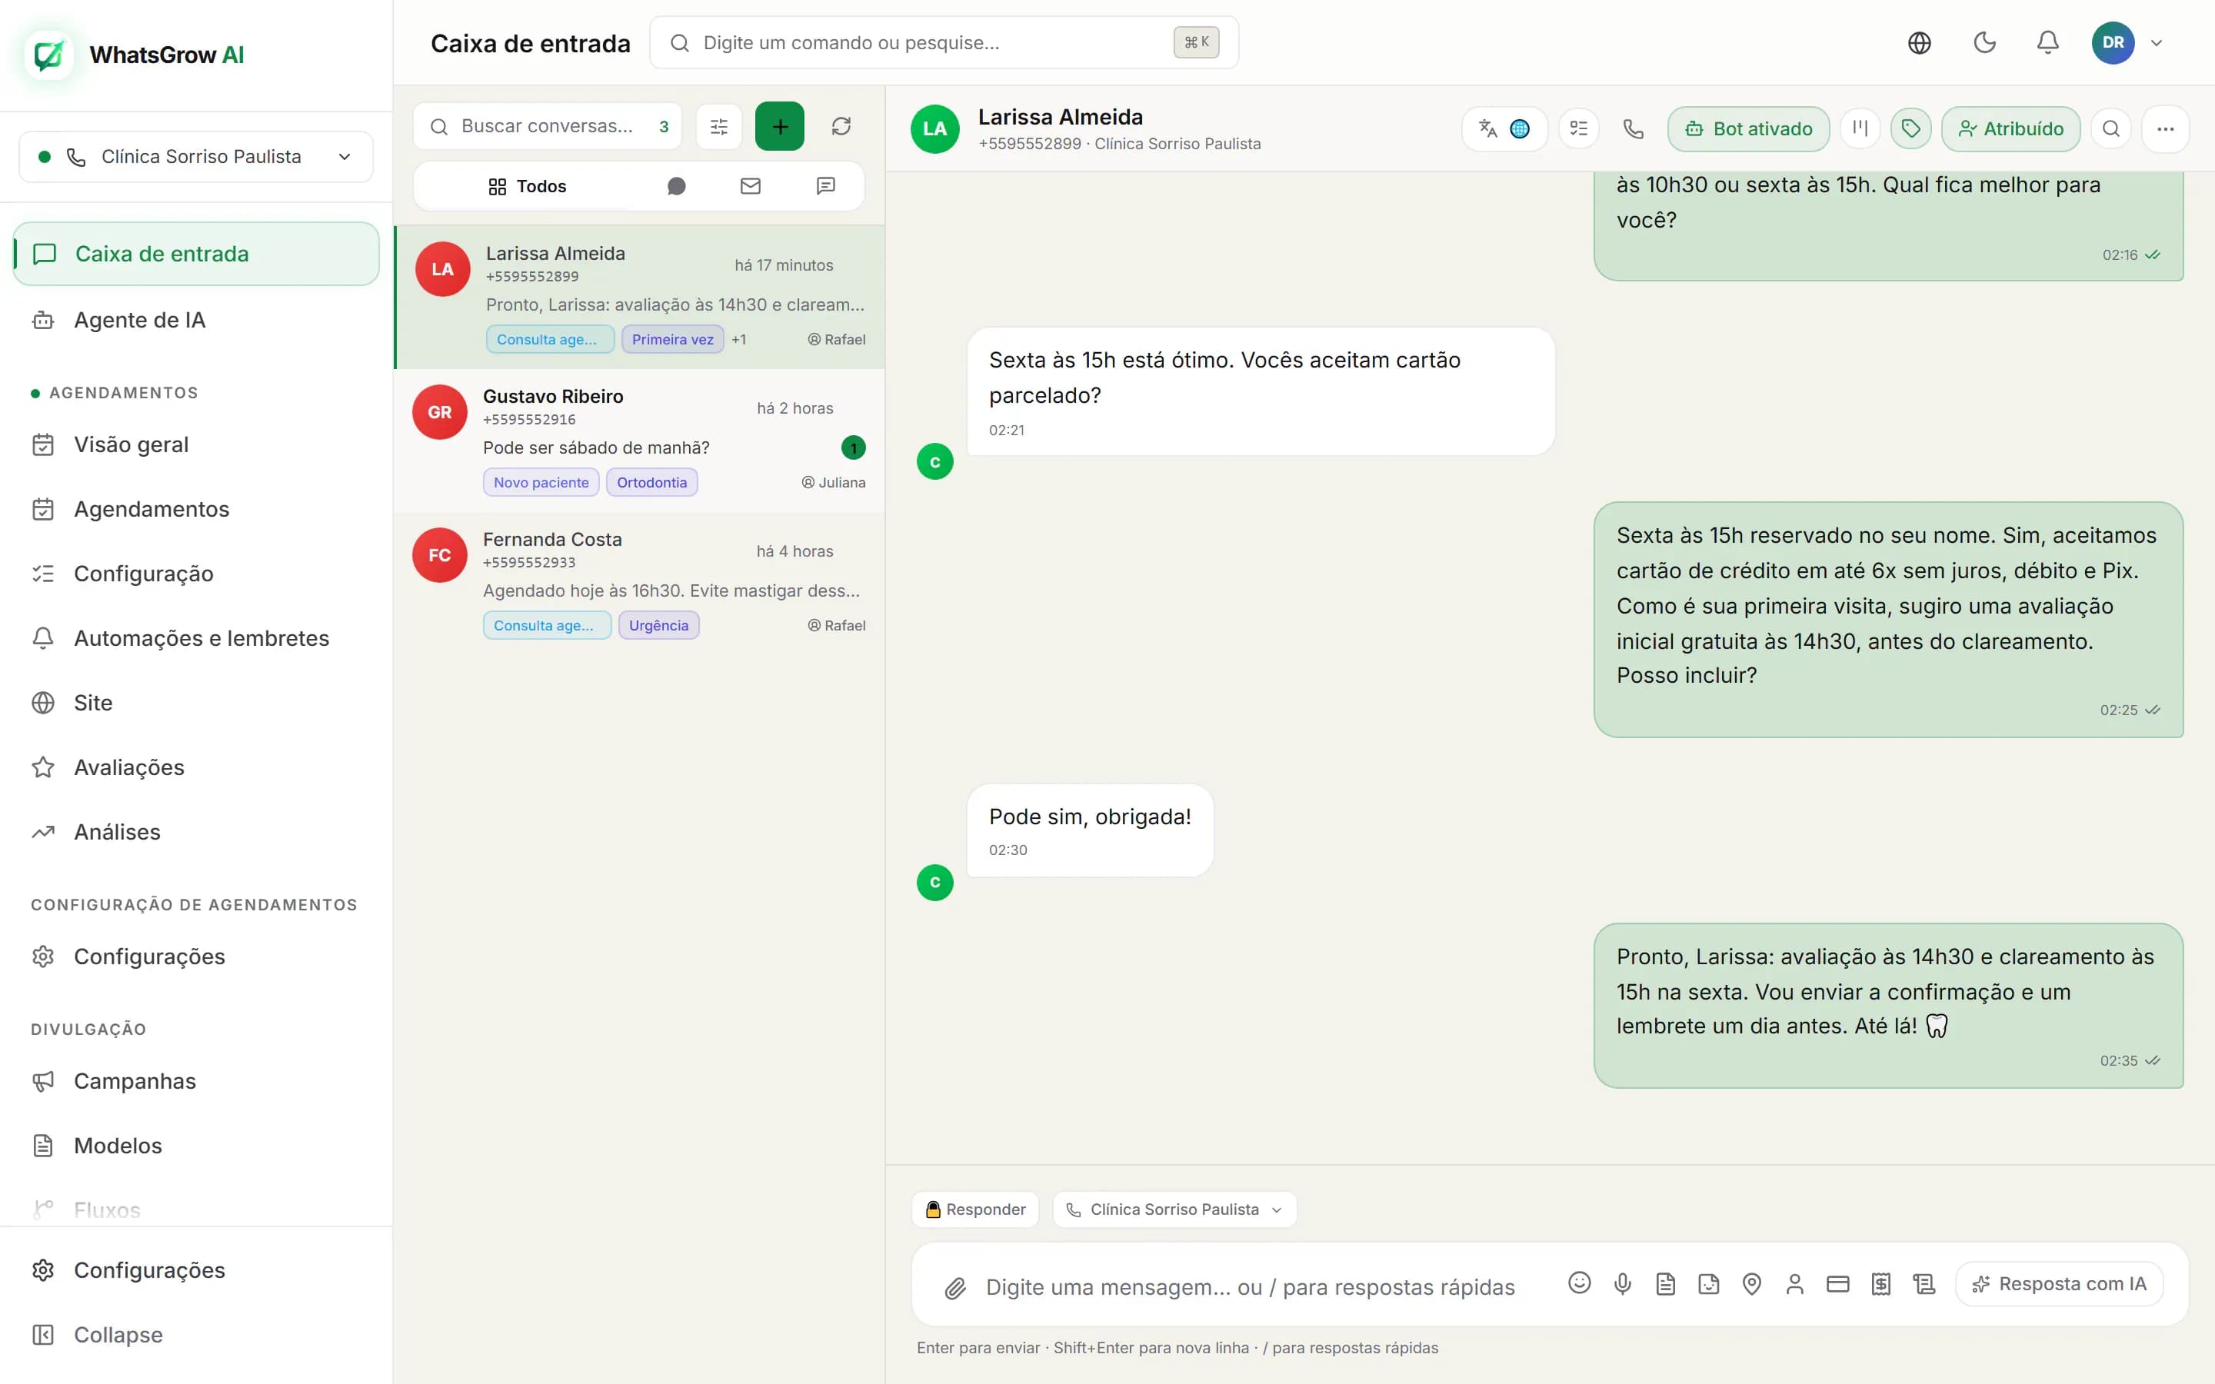This screenshot has width=2215, height=1384.
Task: Open conversation filter sliders icon
Action: tap(718, 126)
